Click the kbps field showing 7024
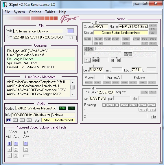This screenshot has width=164, height=165. pyautogui.click(x=137, y=70)
